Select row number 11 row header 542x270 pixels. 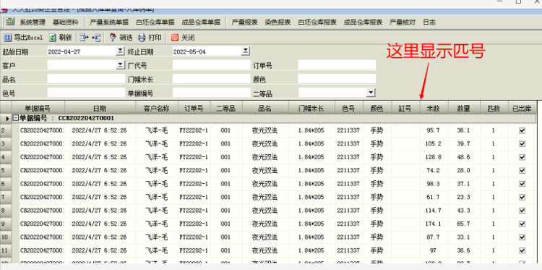click(6, 250)
